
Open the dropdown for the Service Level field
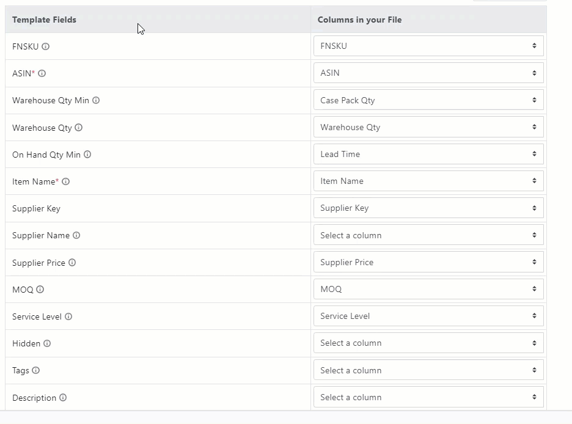point(428,316)
